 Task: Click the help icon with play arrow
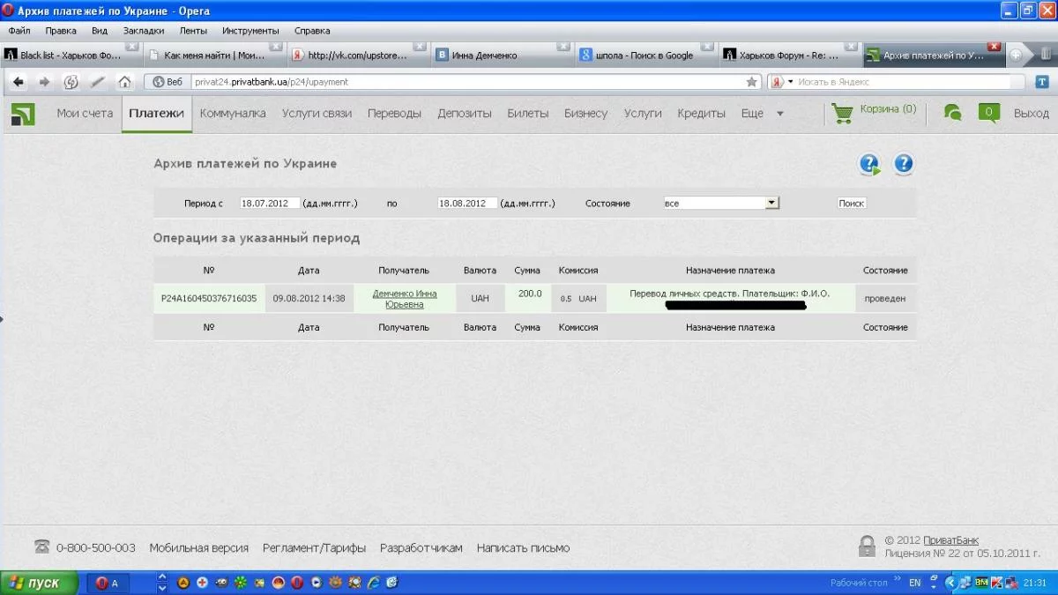tap(869, 164)
